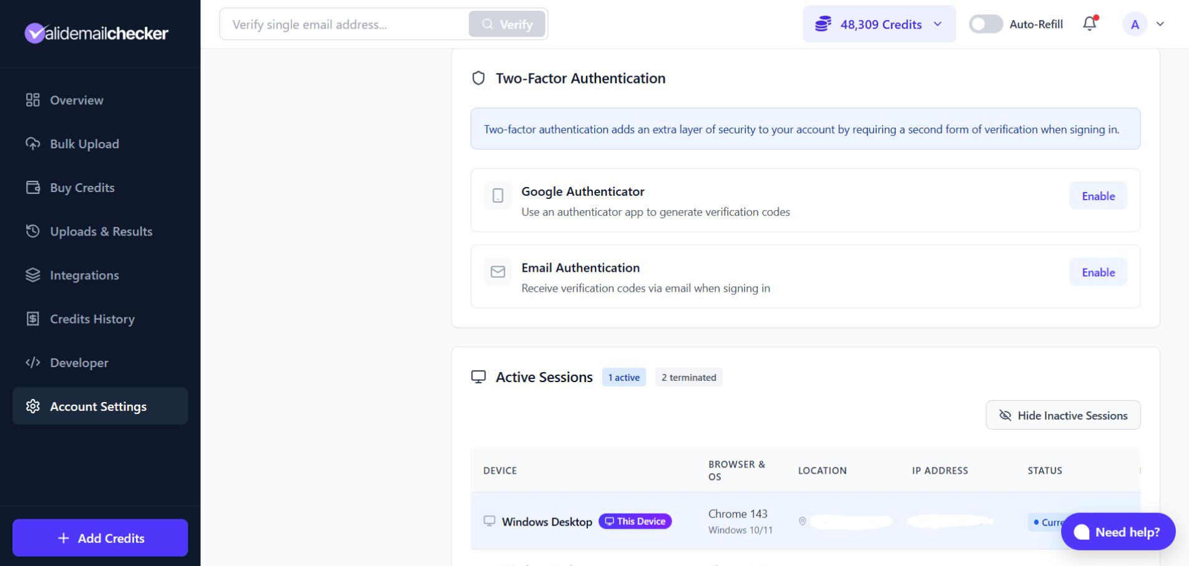The height and width of the screenshot is (566, 1189).
Task: Open the Developer section
Action: (79, 362)
